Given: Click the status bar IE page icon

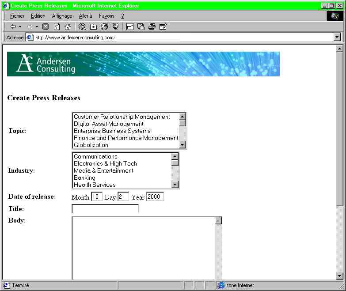Looking at the screenshot, I should point(6,285).
